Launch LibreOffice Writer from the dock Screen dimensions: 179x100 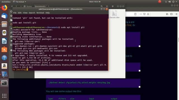[4, 41]
